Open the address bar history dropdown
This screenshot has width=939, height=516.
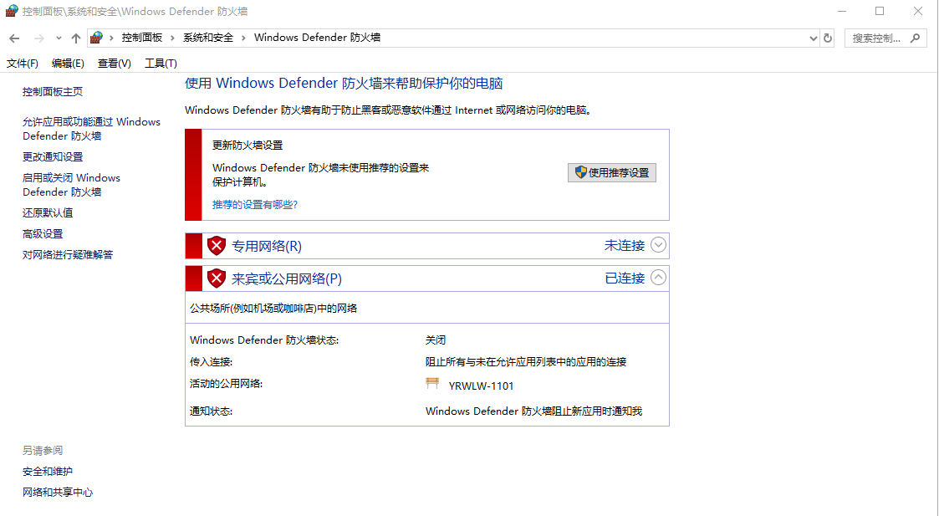[814, 38]
